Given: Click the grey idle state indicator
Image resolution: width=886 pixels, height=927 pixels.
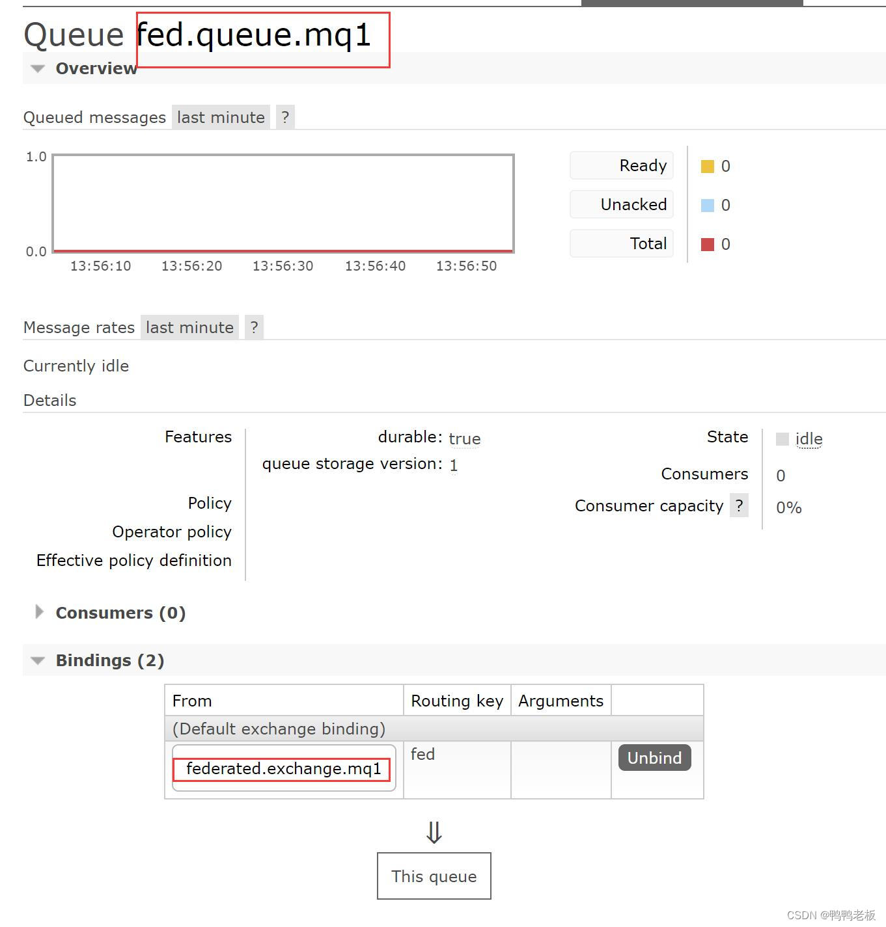Looking at the screenshot, I should (782, 439).
